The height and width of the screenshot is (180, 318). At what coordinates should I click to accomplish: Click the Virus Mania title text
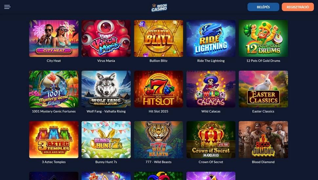point(106,61)
